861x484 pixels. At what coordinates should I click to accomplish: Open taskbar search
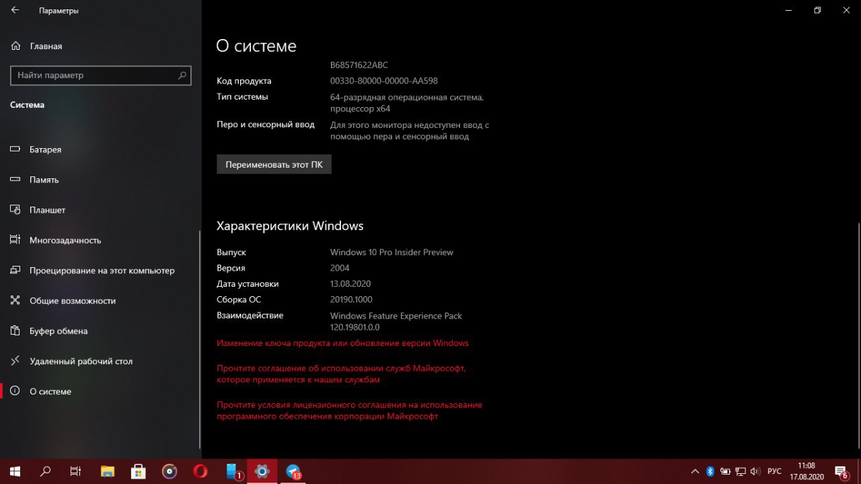(46, 471)
